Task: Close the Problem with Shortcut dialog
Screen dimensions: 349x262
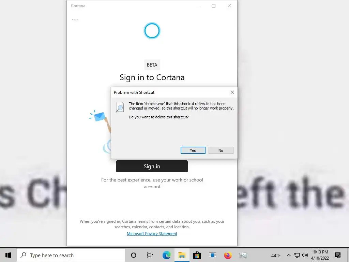Action: 232,92
